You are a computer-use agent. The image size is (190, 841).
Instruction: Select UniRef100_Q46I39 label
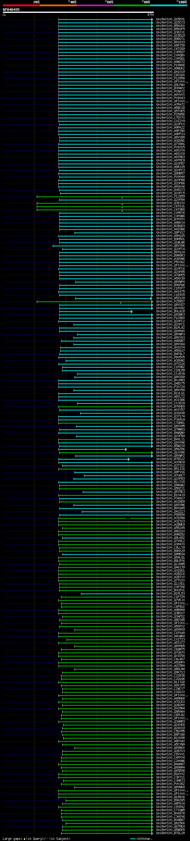click(x=170, y=567)
